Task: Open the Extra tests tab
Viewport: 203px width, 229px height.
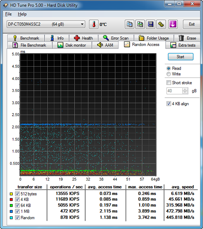Action: 183,45
